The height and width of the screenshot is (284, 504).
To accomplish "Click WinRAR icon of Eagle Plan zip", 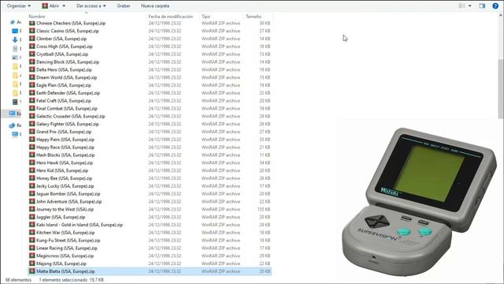I will click(x=31, y=85).
